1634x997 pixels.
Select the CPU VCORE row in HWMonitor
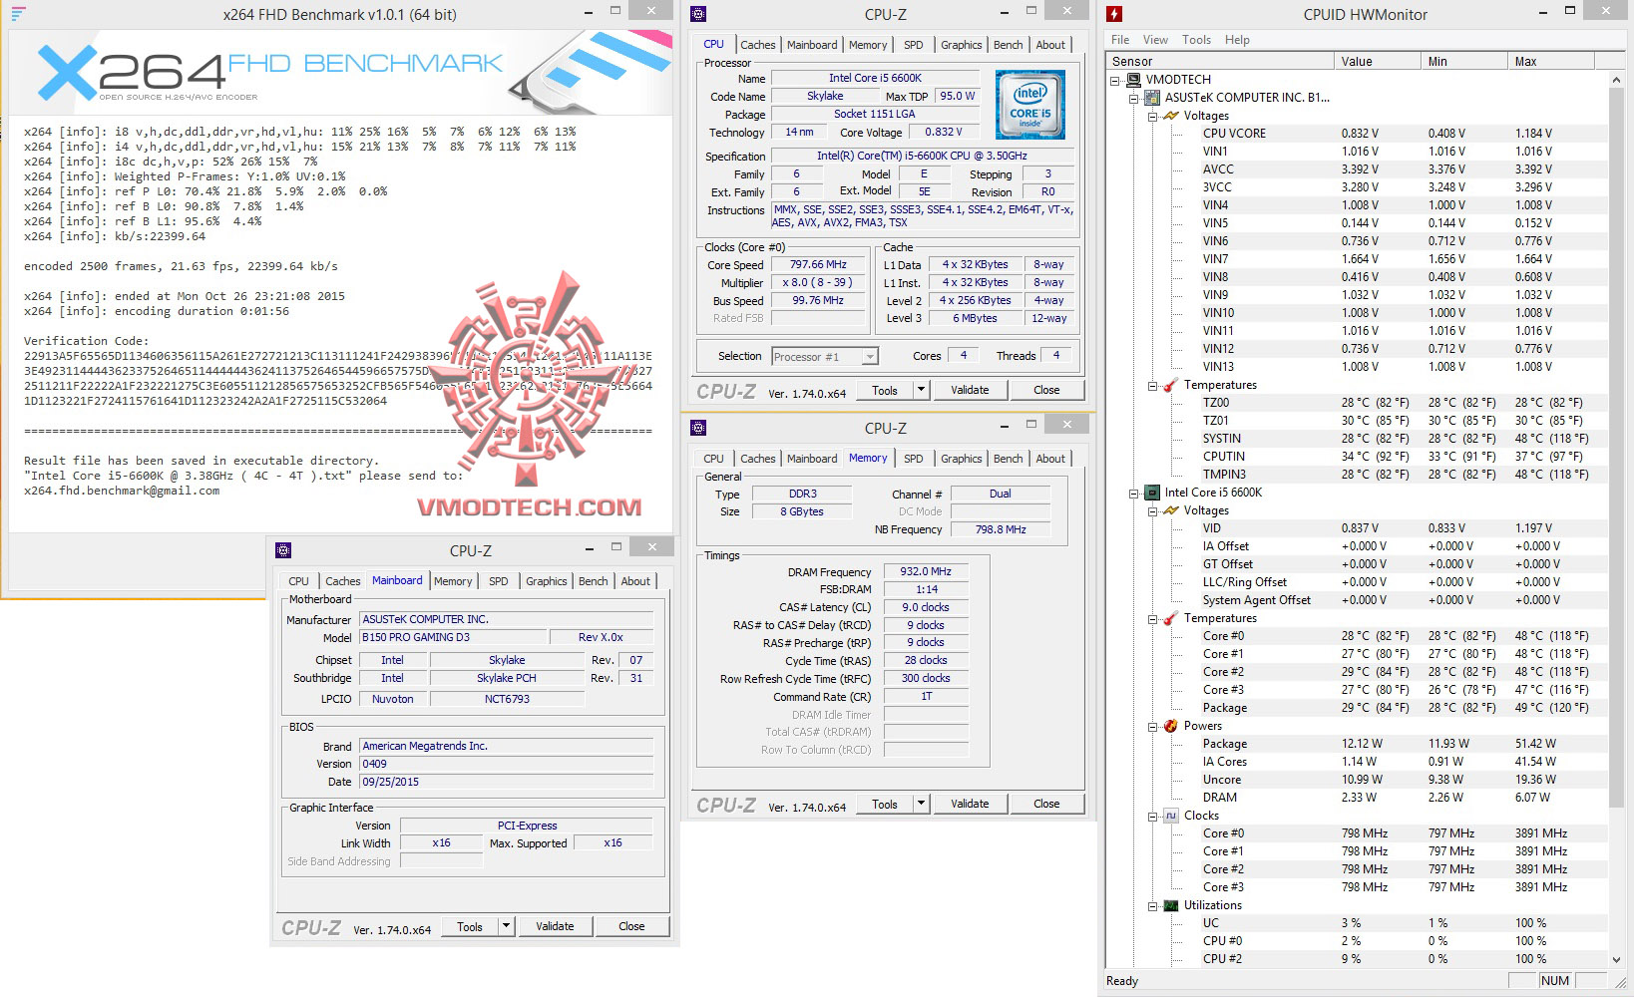pos(1358,134)
